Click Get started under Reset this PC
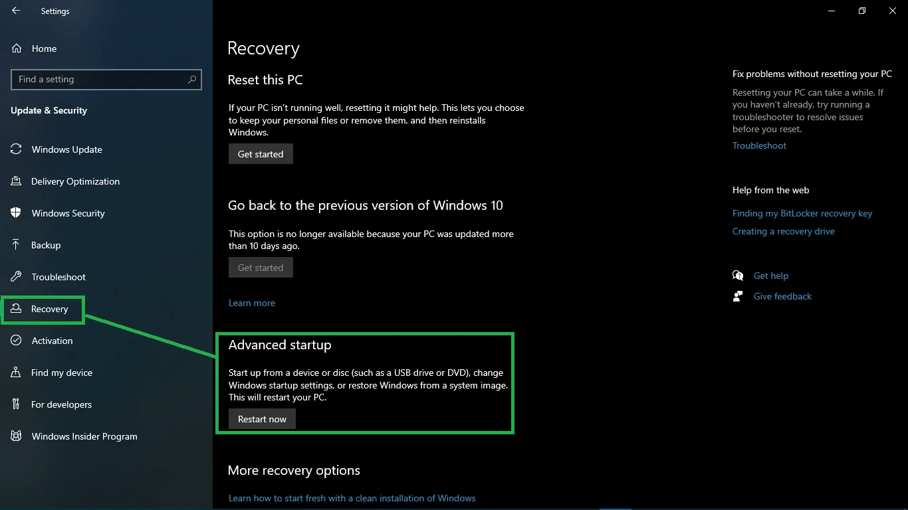Screen dimensions: 908x510 click(261, 154)
